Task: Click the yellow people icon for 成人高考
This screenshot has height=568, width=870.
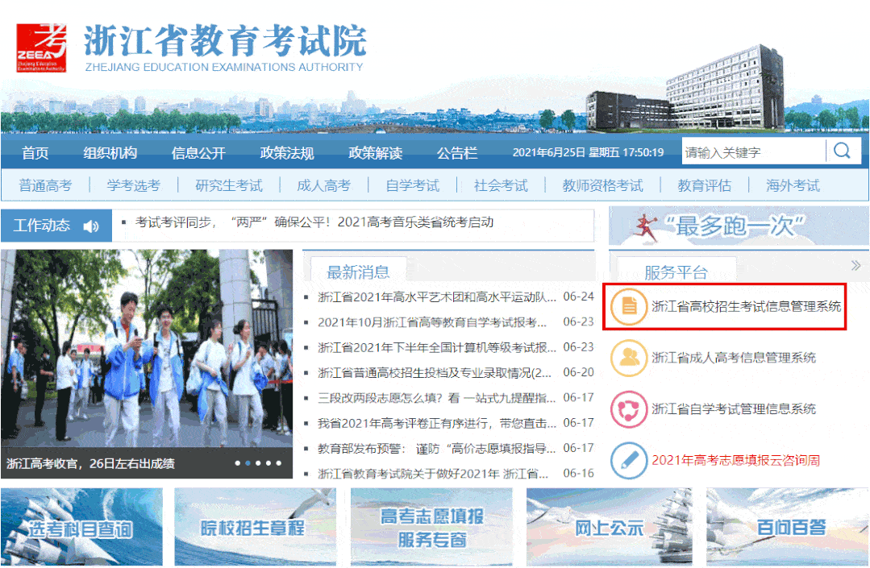Action: [629, 358]
